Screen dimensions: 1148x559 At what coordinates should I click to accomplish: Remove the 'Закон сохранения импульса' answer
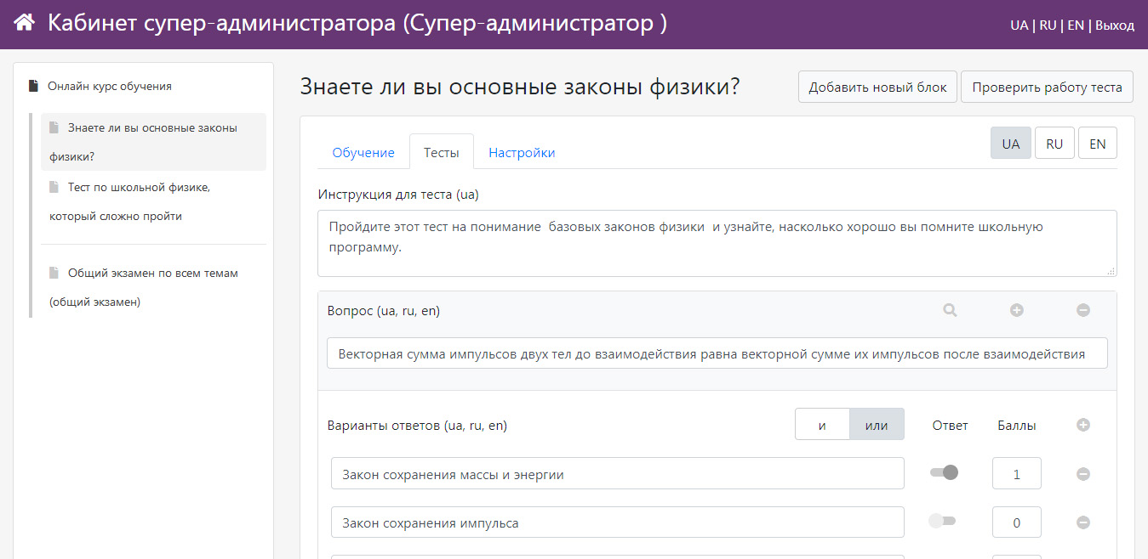pyautogui.click(x=1083, y=523)
